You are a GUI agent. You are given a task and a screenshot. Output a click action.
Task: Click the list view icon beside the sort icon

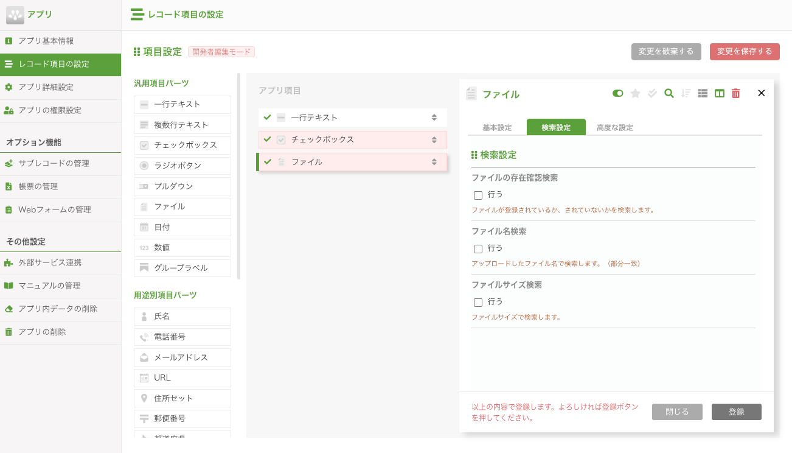[x=703, y=94]
